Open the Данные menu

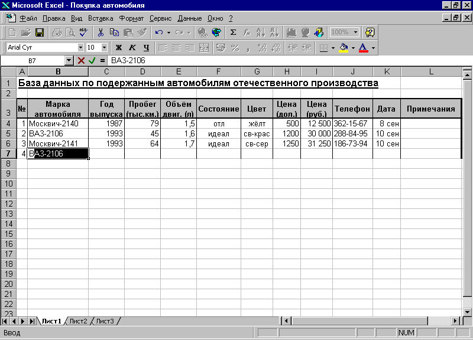(189, 18)
